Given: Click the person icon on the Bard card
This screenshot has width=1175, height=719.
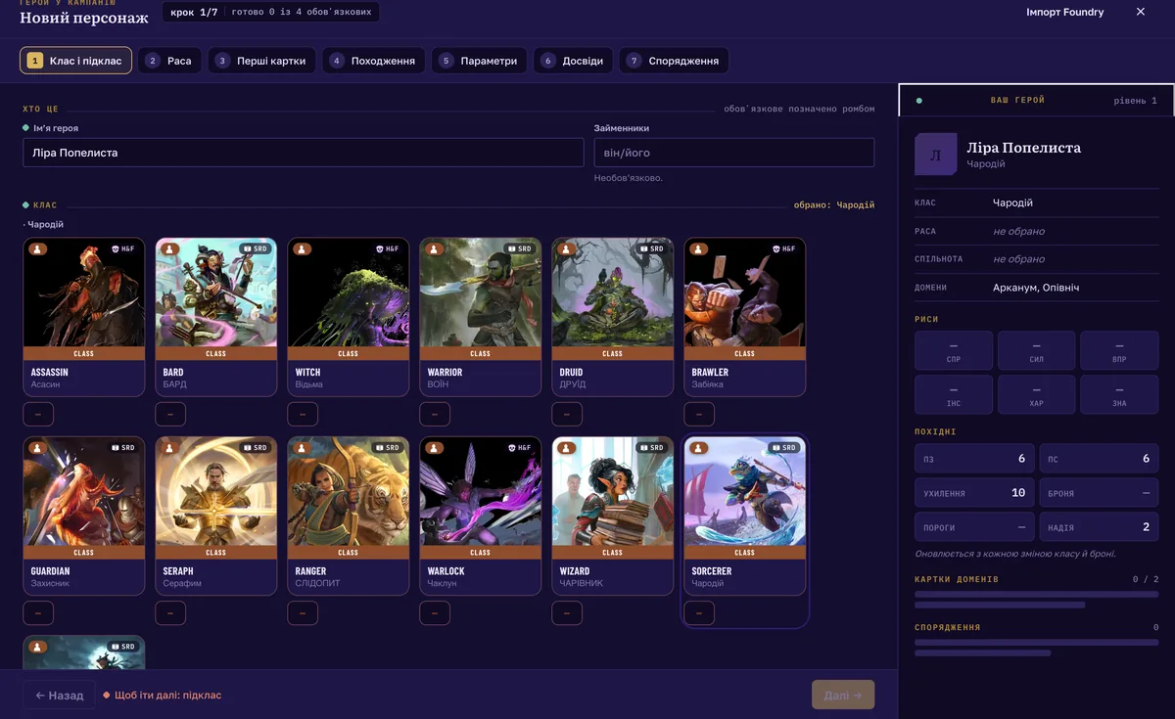Looking at the screenshot, I should coord(170,249).
